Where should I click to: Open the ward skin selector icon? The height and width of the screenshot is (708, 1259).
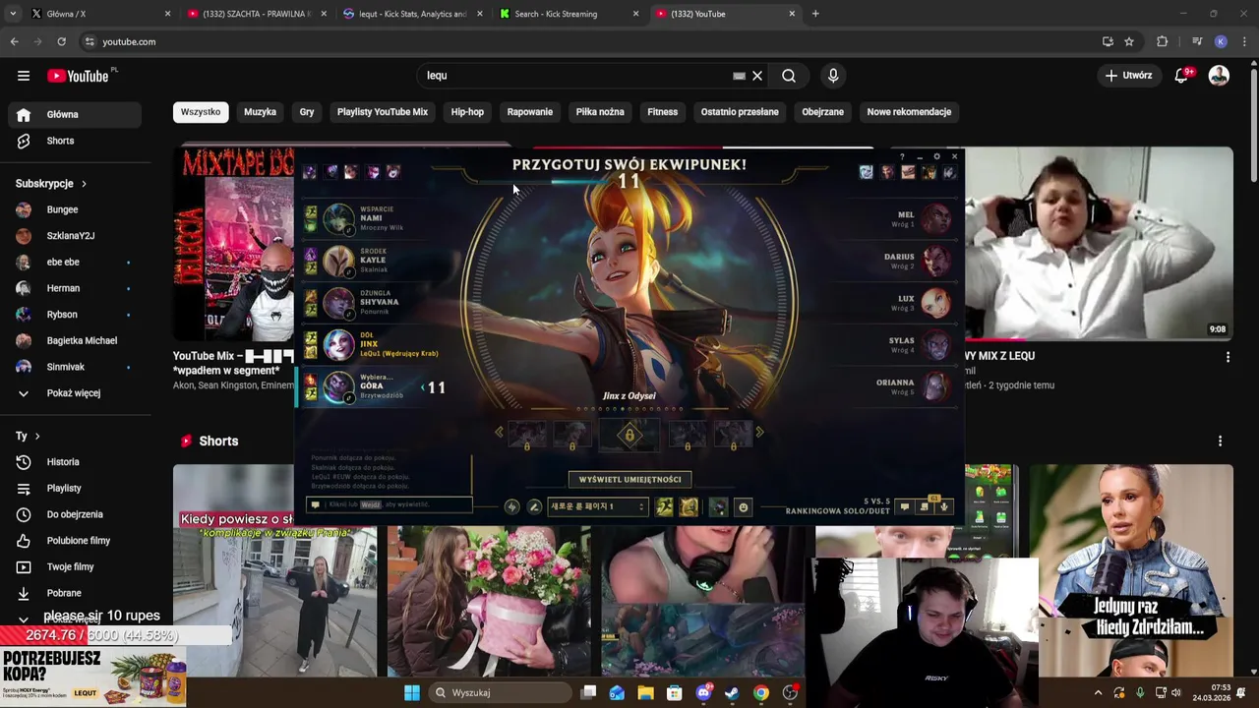[719, 506]
